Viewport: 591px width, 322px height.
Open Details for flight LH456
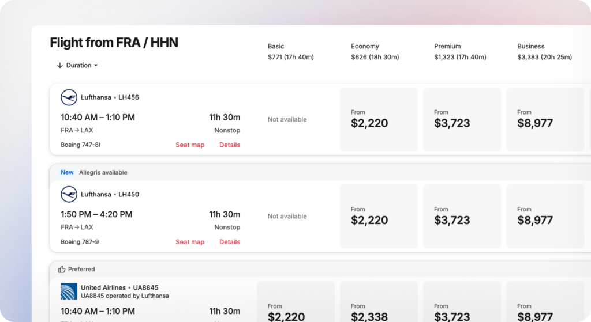tap(230, 145)
